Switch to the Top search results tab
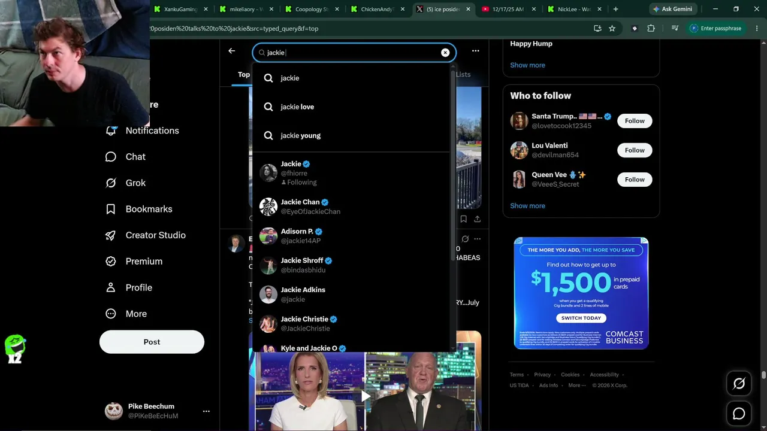 coord(244,75)
